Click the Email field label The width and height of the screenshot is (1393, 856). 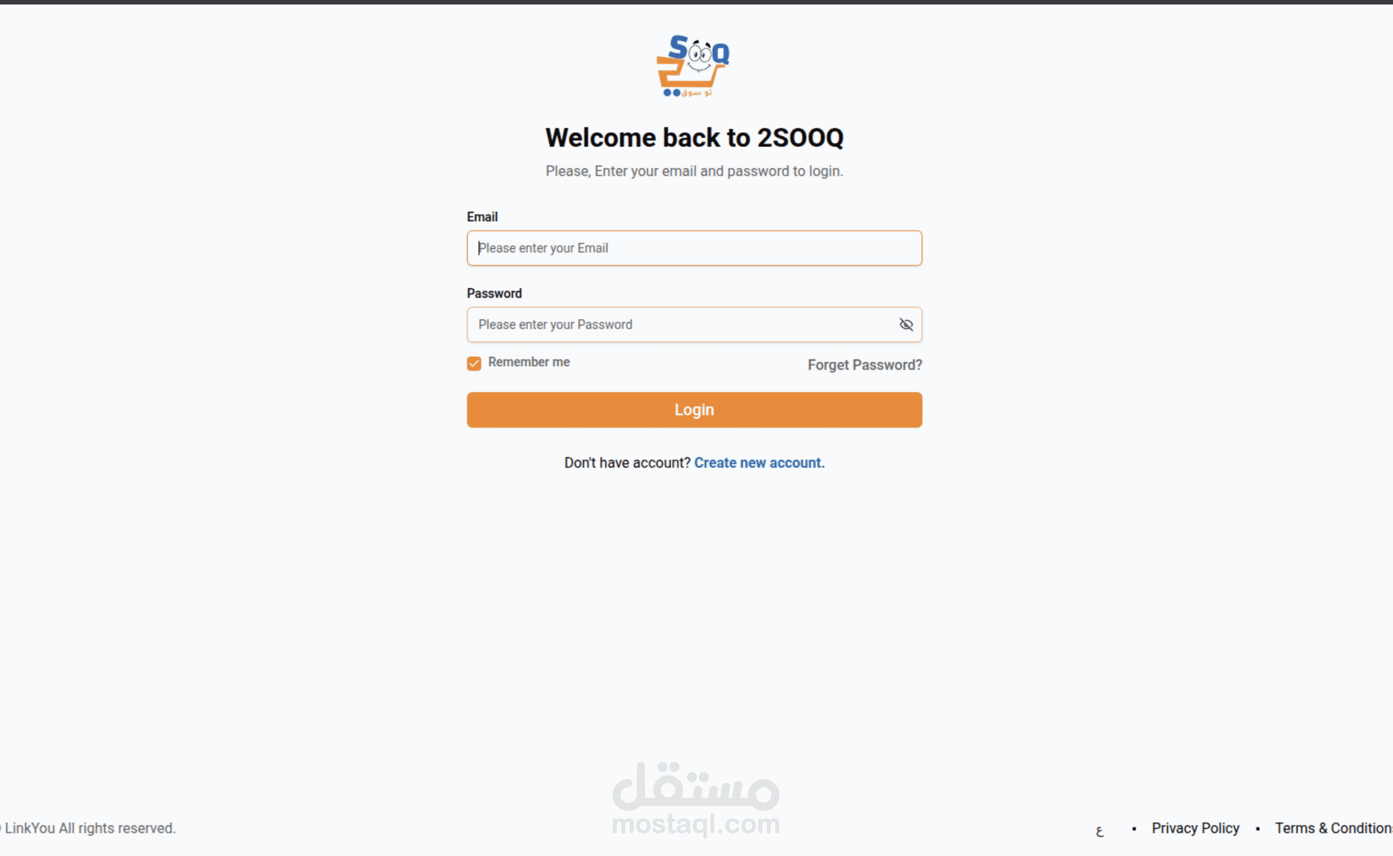coord(482,217)
